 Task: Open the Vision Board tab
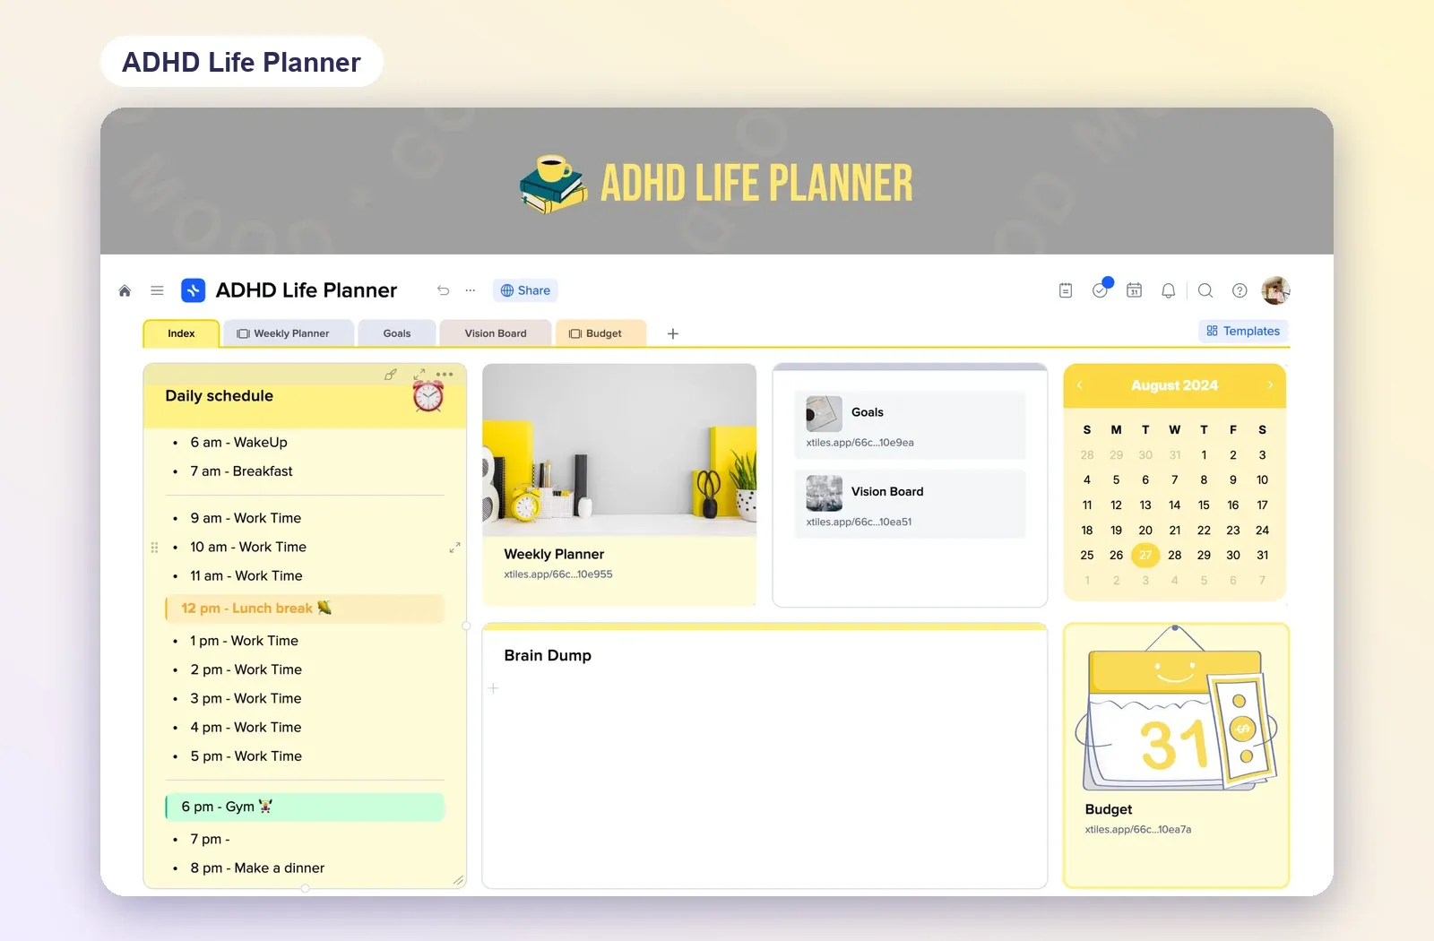496,333
